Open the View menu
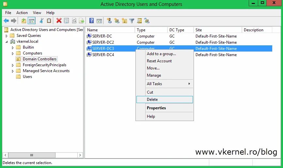This screenshot has height=168, width=283. (x=37, y=13)
